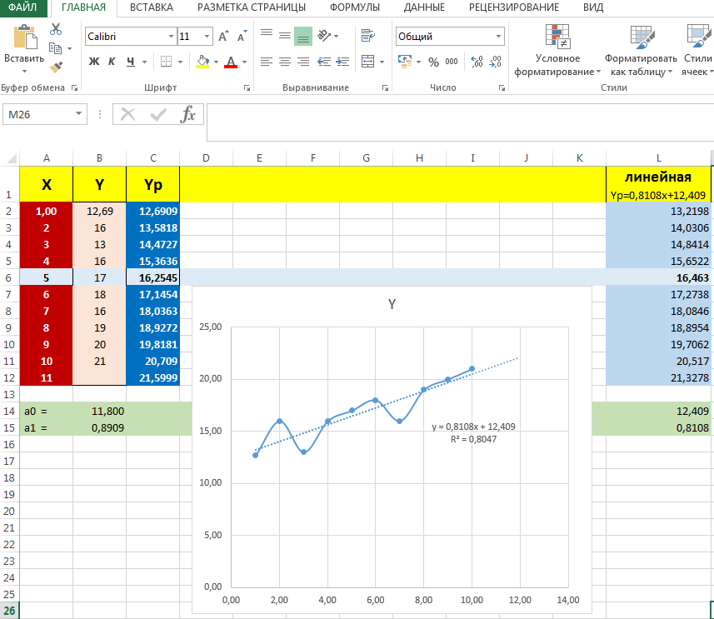Apply red font color A
714x619 pixels.
click(231, 62)
